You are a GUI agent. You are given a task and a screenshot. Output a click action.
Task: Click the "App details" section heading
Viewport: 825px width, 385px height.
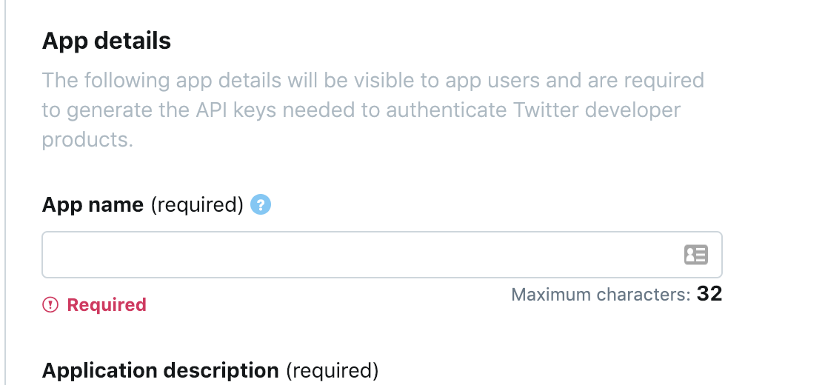pyautogui.click(x=107, y=41)
